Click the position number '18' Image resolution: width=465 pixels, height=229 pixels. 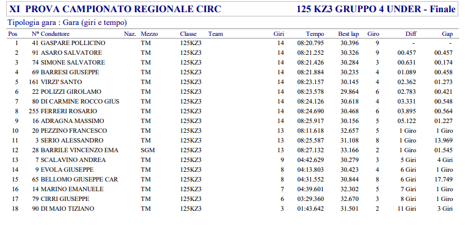(15, 209)
